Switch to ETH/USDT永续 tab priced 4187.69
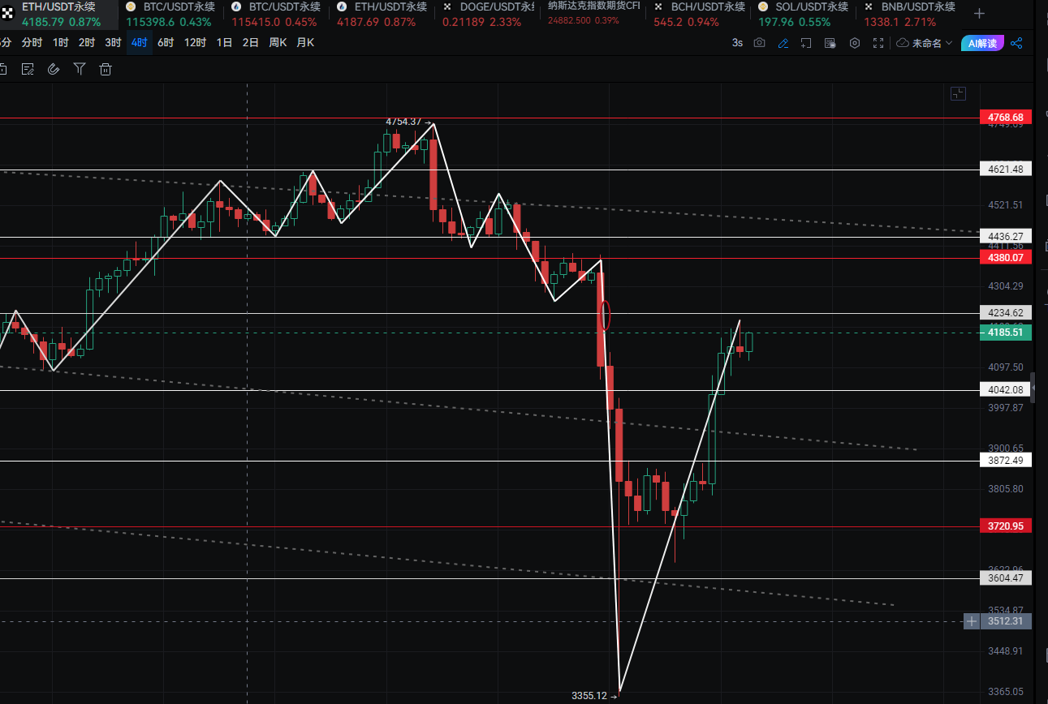Screen dimensions: 1048x704 (381, 15)
